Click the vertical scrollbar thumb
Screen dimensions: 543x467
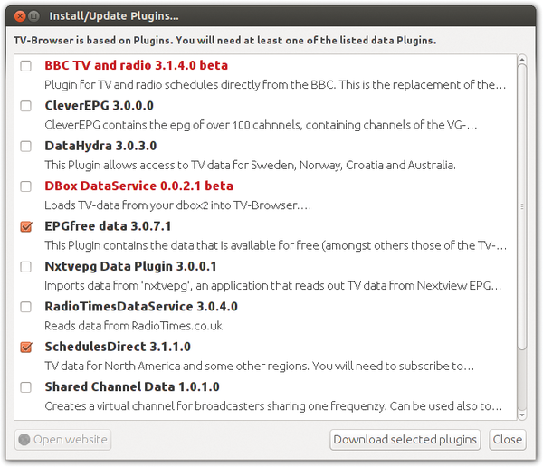point(522,207)
